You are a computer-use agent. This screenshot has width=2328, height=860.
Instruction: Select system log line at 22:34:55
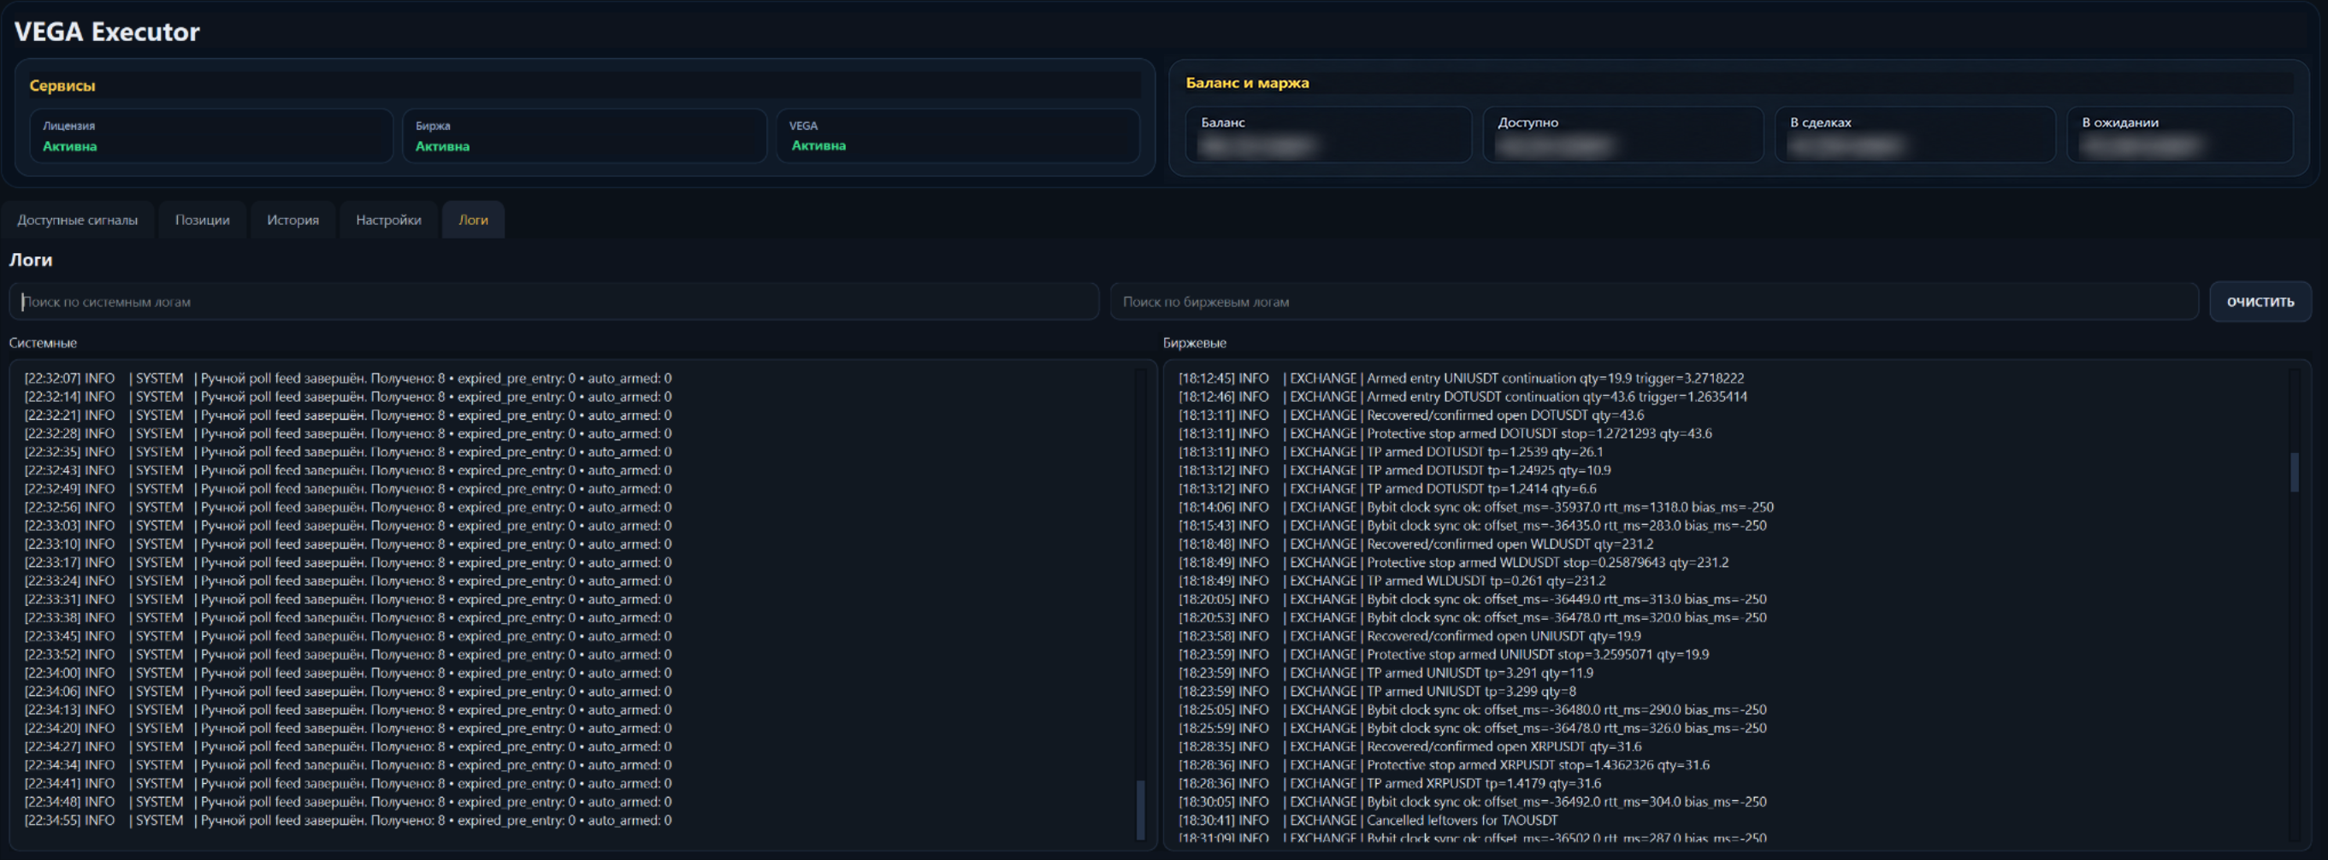pos(348,821)
